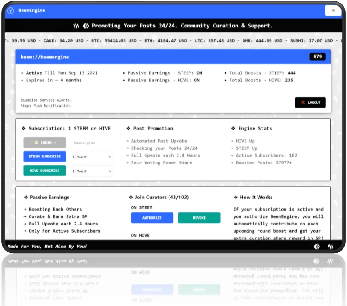Screen dimensions: 347x306
Task: Click the 'Engine Stats' heading
Action: point(255,129)
